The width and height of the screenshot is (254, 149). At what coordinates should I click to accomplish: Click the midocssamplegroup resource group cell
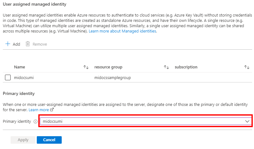pos(113,78)
